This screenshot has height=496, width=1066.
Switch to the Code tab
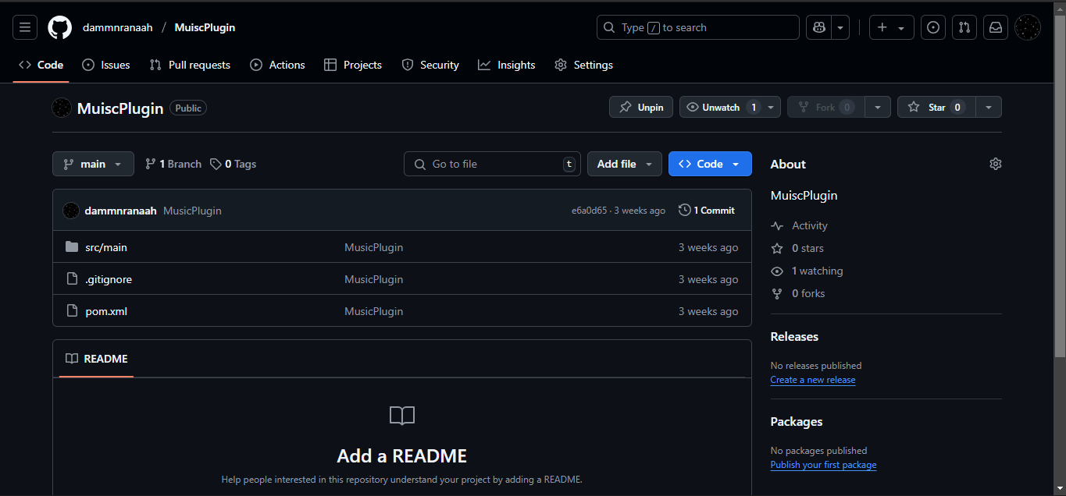(41, 65)
